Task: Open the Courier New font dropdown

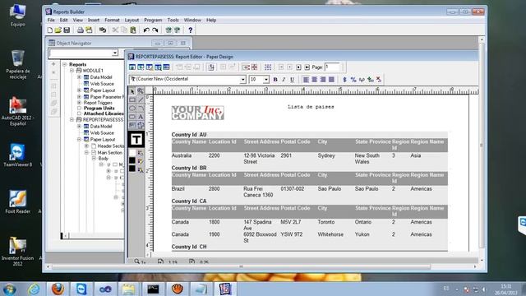Action: [243, 80]
